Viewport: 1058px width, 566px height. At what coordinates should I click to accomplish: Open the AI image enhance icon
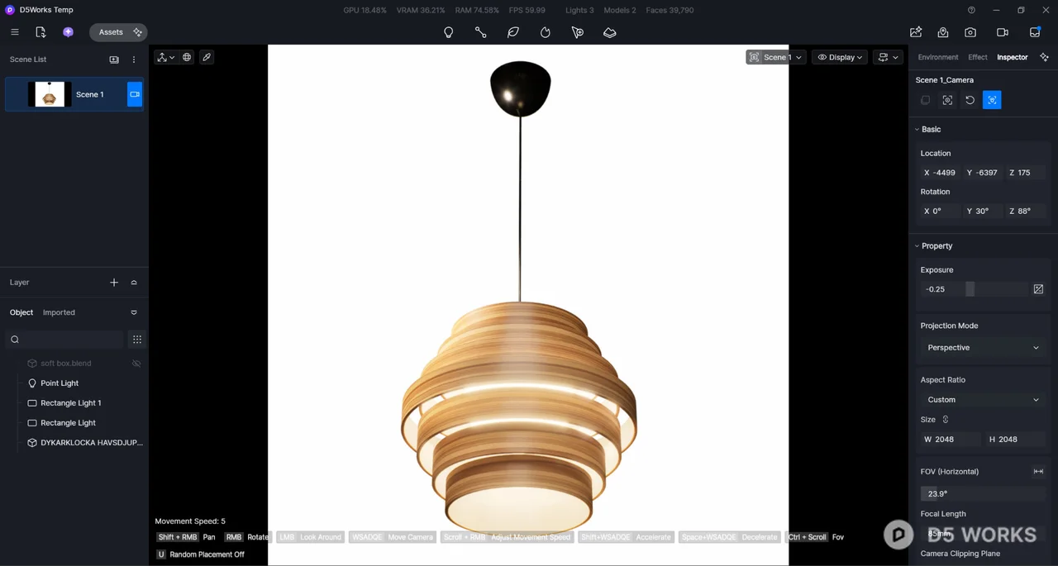tap(916, 32)
